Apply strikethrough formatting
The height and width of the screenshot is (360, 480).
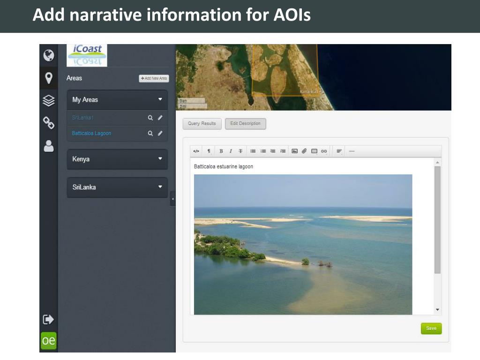point(240,151)
